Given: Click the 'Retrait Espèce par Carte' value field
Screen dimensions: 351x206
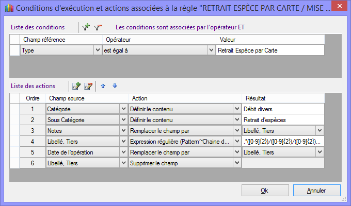Looking at the screenshot, I should tap(270, 50).
